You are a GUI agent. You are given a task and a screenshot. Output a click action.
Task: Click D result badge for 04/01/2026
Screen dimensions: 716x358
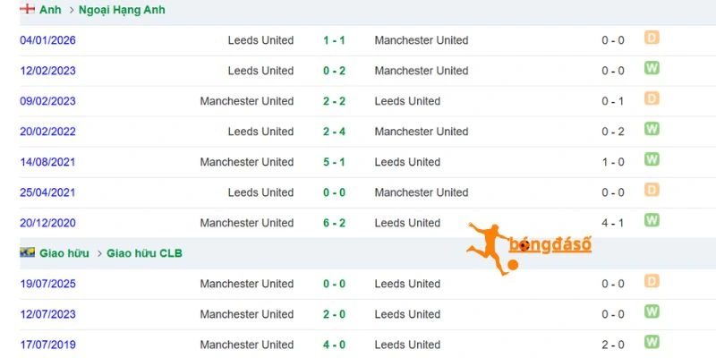click(x=652, y=38)
